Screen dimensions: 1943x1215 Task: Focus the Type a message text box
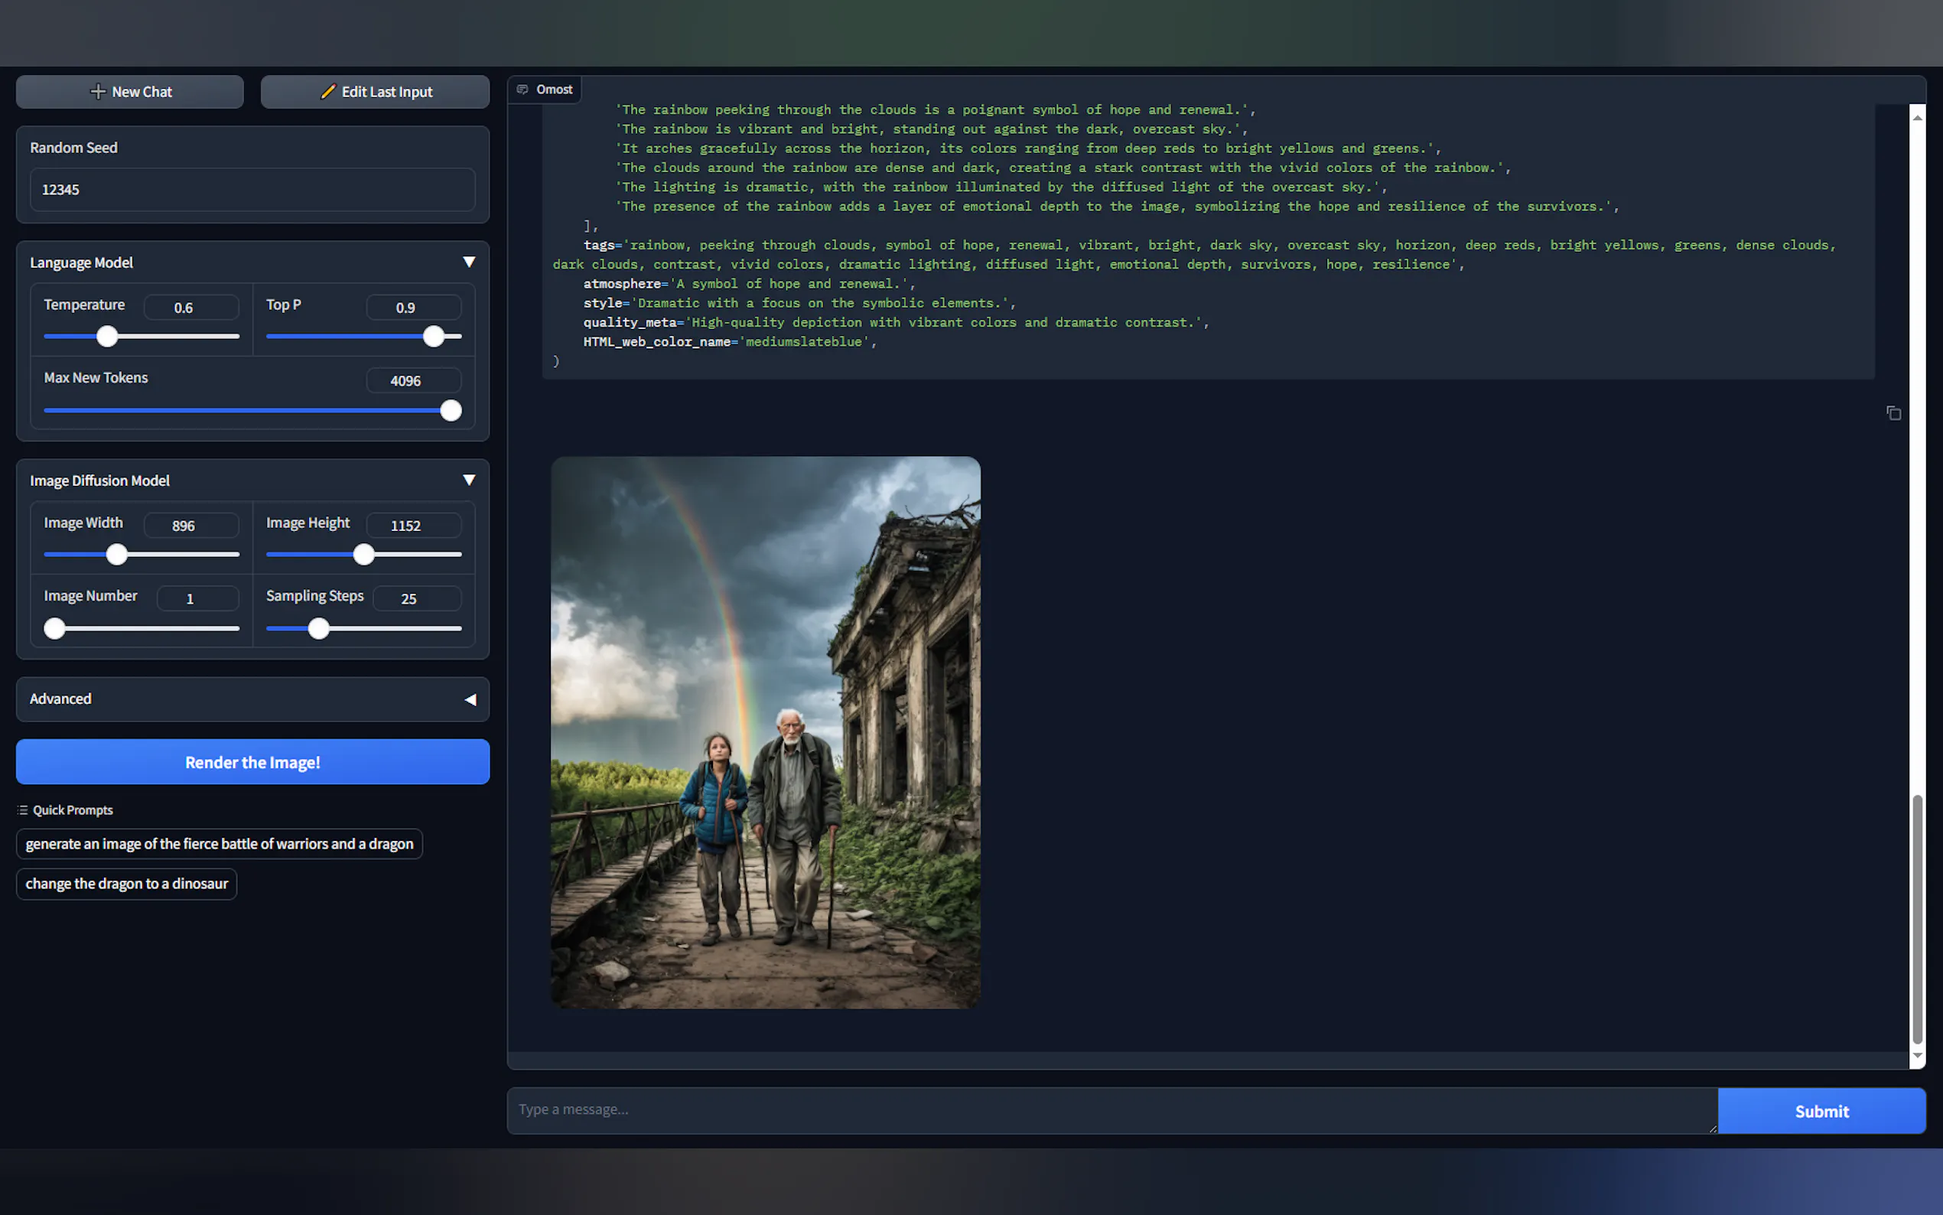(x=1111, y=1109)
